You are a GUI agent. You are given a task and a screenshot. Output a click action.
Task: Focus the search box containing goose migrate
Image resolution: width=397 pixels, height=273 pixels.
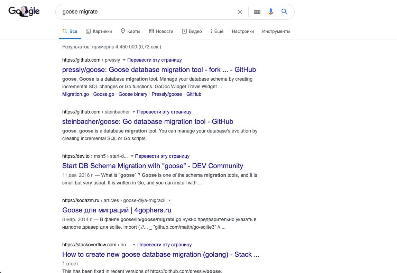pos(147,12)
